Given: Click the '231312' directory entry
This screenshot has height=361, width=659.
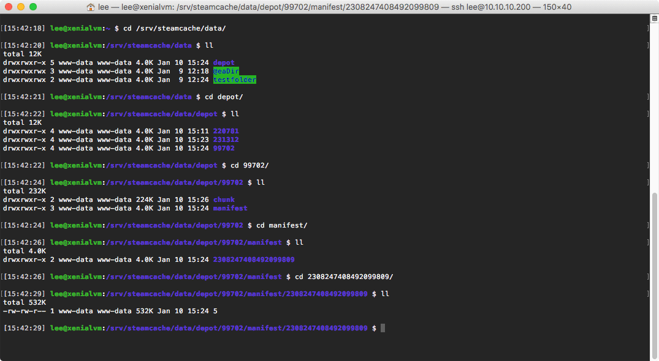Looking at the screenshot, I should click(226, 140).
